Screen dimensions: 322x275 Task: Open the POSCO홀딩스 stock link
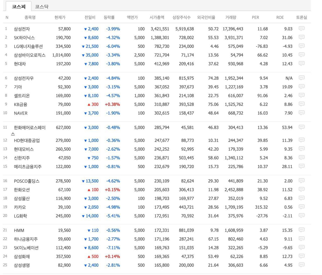coord(27,181)
